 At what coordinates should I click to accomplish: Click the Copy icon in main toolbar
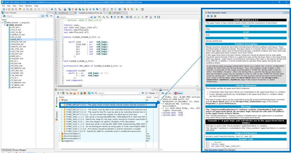27,9
